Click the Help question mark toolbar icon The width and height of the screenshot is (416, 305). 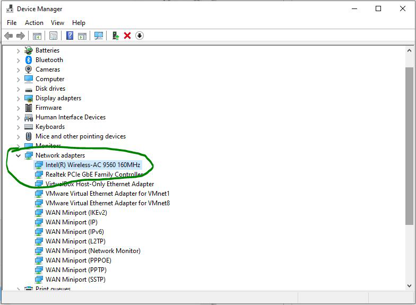pyautogui.click(x=70, y=36)
